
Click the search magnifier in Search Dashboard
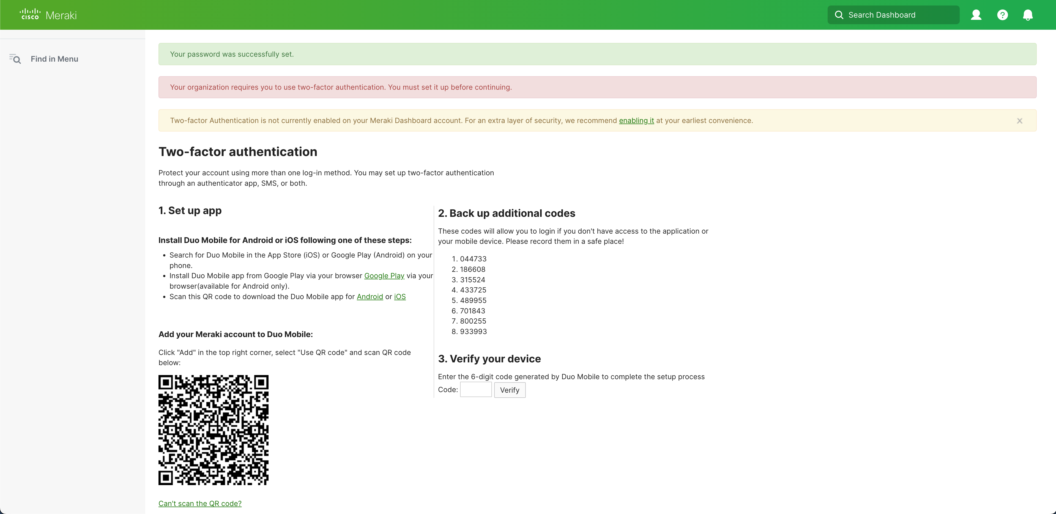[x=839, y=15]
